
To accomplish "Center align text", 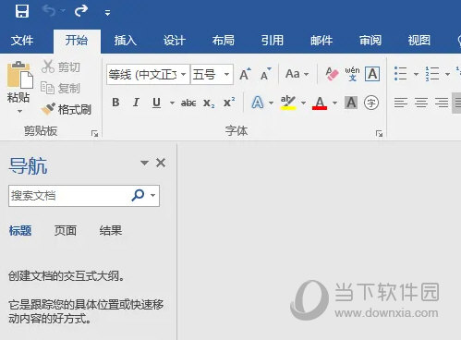I will pyautogui.click(x=421, y=103).
